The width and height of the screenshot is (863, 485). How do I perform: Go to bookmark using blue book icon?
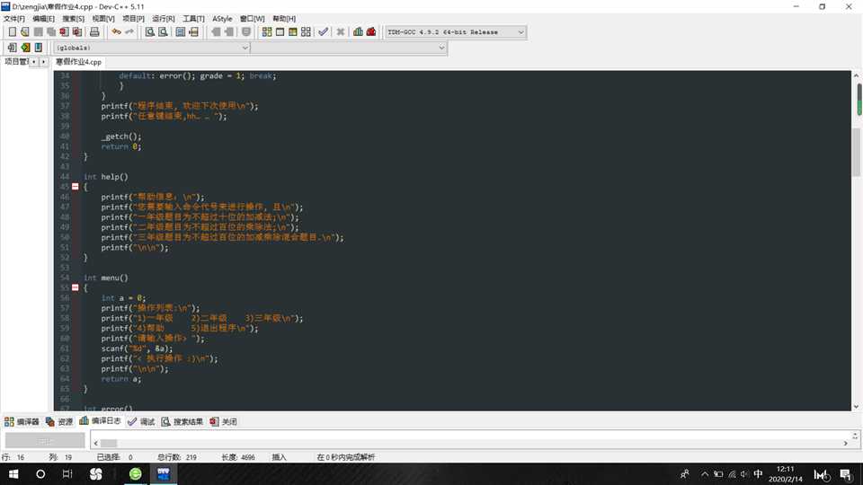[x=39, y=48]
